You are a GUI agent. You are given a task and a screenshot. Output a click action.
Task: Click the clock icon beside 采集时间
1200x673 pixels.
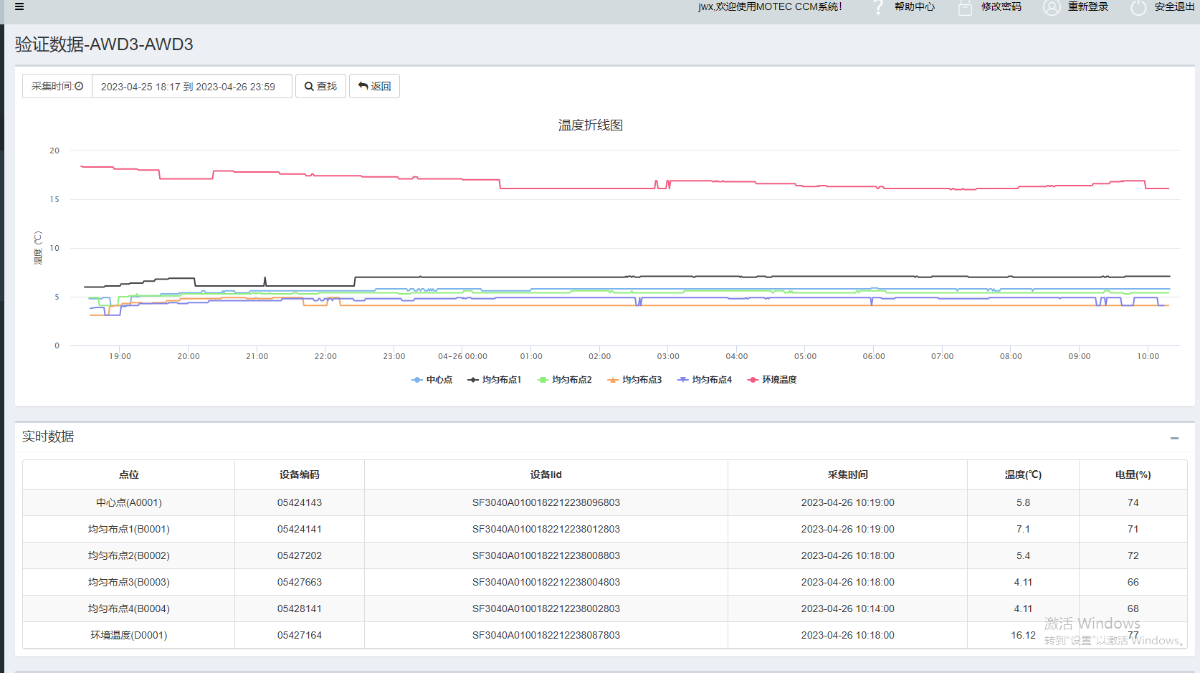79,86
